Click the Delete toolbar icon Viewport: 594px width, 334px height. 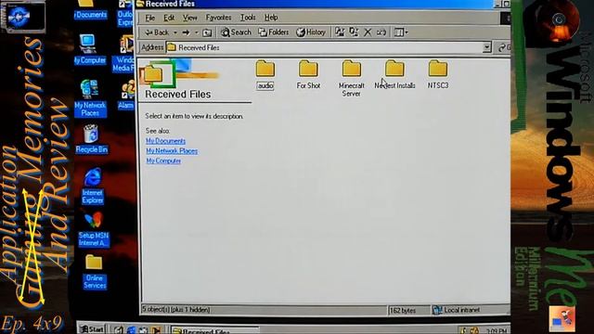point(368,32)
